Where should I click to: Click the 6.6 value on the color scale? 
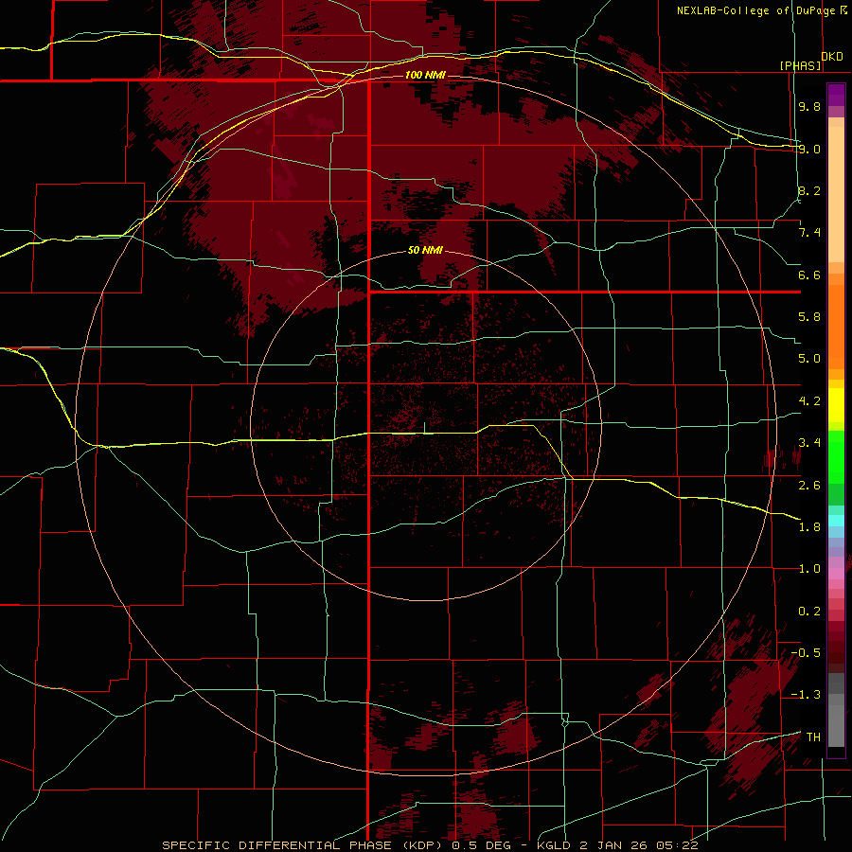click(x=809, y=275)
